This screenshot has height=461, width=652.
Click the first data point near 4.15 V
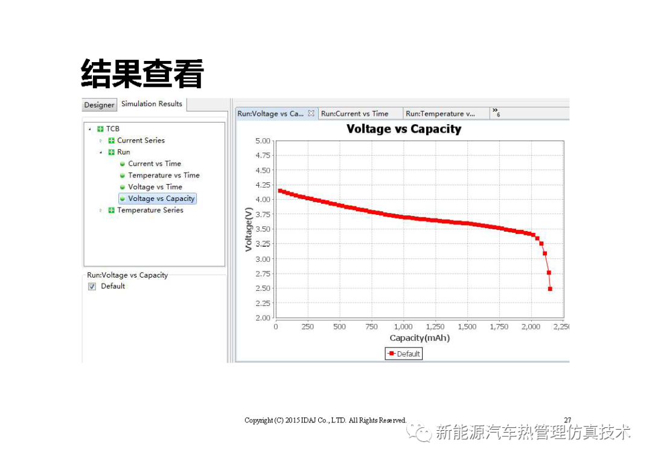(x=280, y=191)
